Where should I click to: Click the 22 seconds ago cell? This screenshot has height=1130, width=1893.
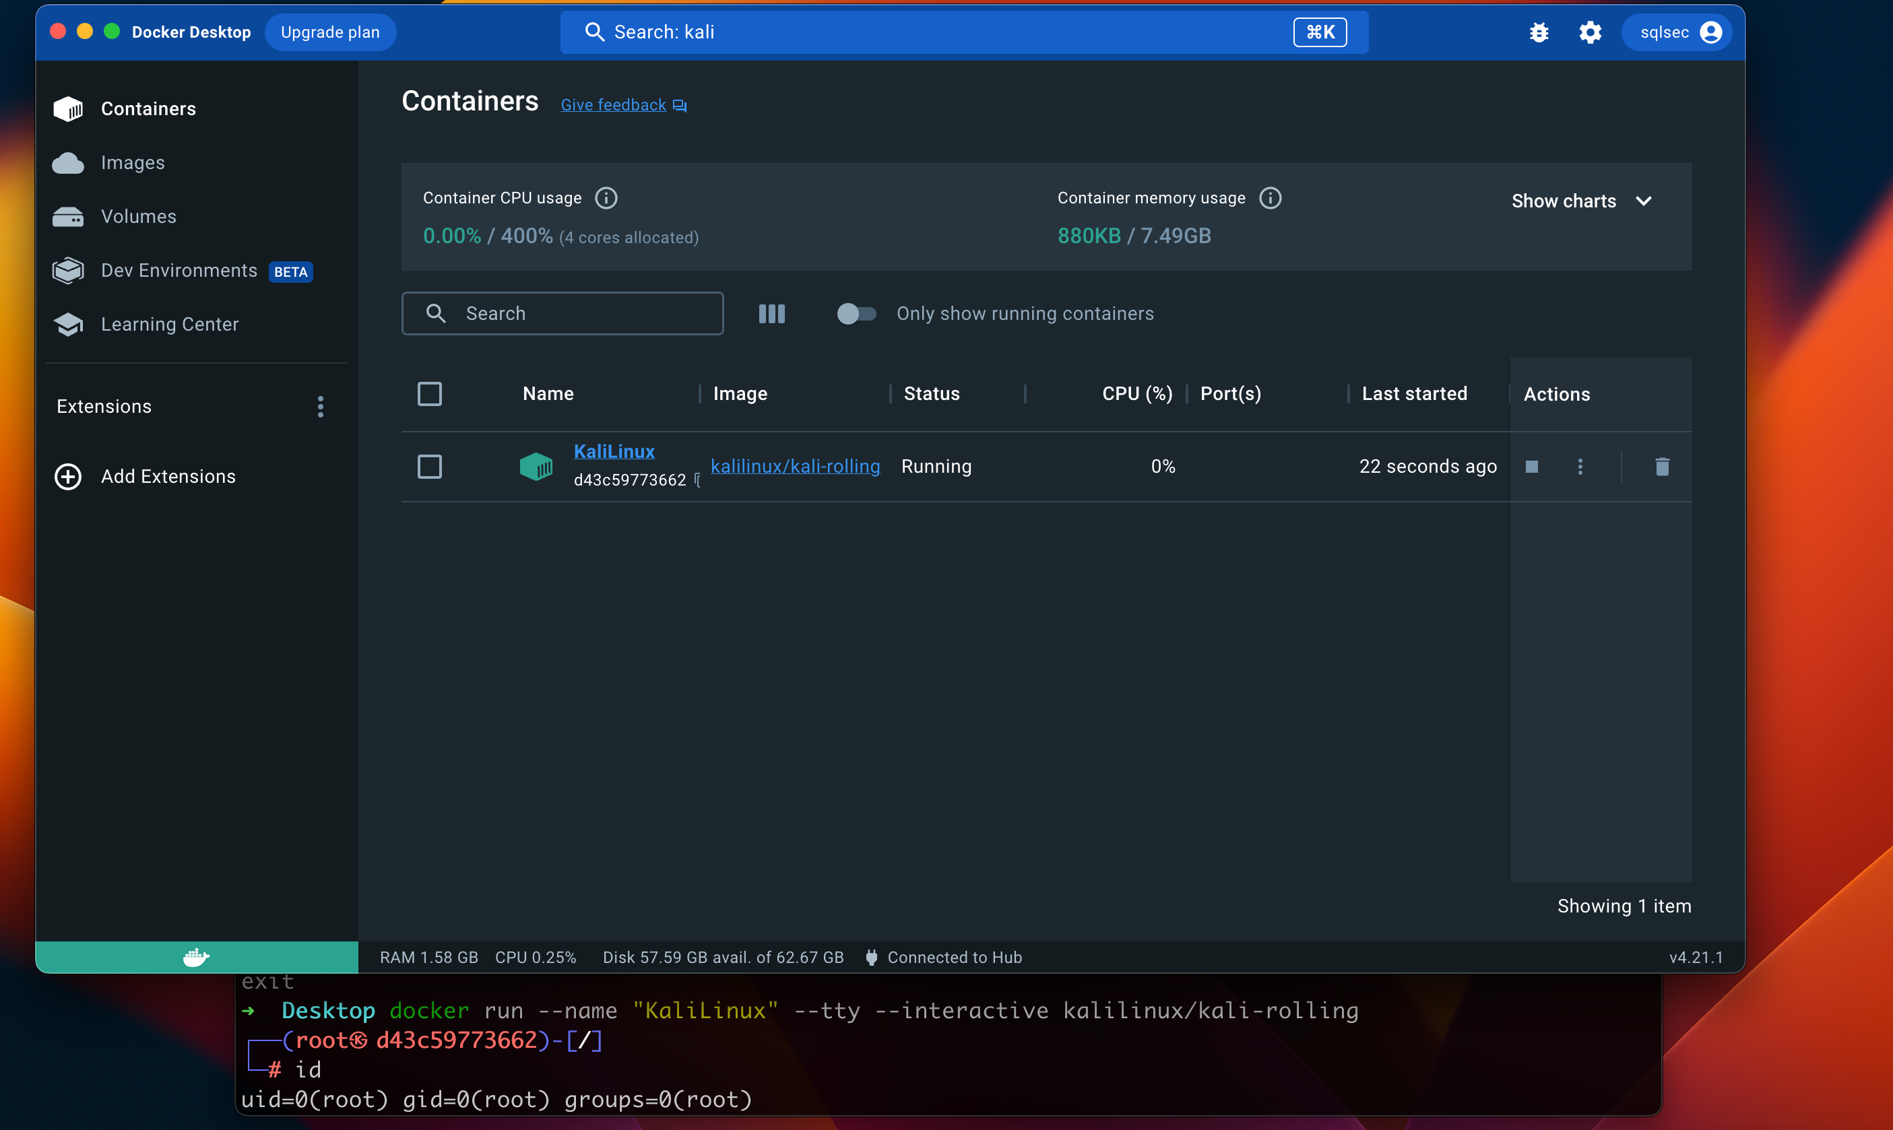point(1427,466)
